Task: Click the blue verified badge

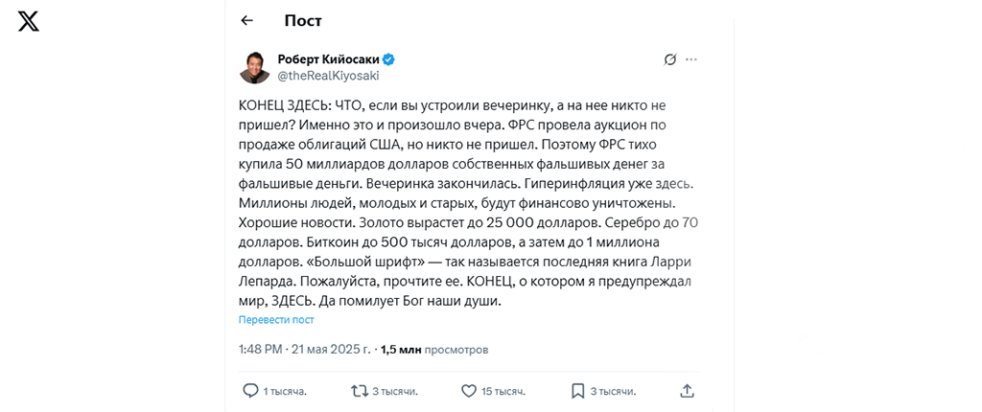Action: click(389, 58)
